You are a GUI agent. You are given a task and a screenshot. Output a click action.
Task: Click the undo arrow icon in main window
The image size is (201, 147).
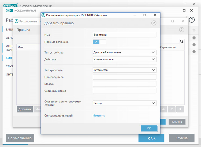194,30
